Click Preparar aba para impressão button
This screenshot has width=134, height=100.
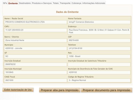[x=60, y=90]
